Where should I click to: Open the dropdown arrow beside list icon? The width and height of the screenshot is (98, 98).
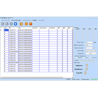[x=23, y=24]
